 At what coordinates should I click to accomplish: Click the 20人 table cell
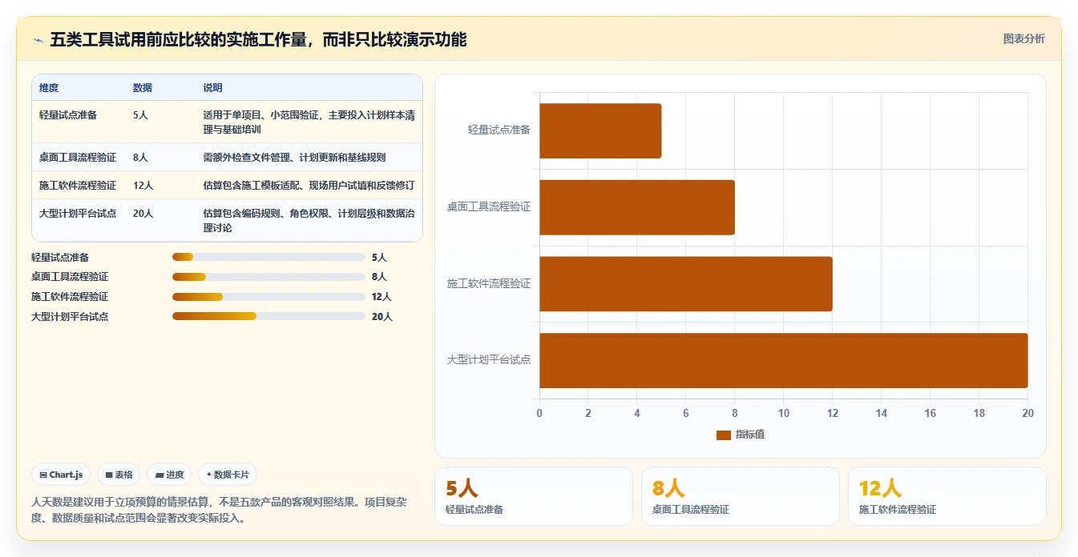143,213
